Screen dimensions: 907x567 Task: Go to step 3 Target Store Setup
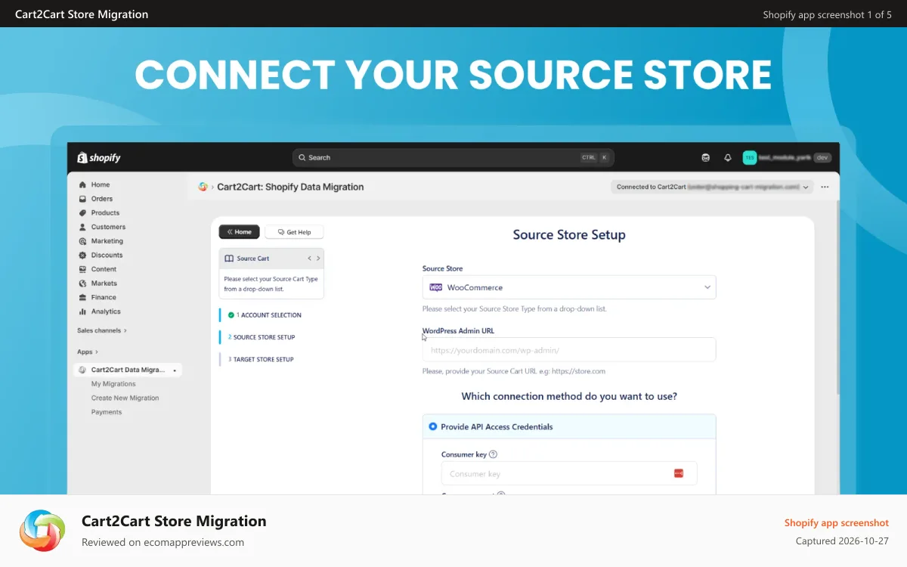click(x=261, y=359)
